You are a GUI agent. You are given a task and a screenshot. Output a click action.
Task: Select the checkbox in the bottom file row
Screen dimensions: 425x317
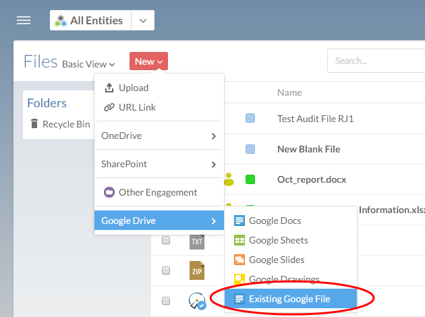pos(166,301)
